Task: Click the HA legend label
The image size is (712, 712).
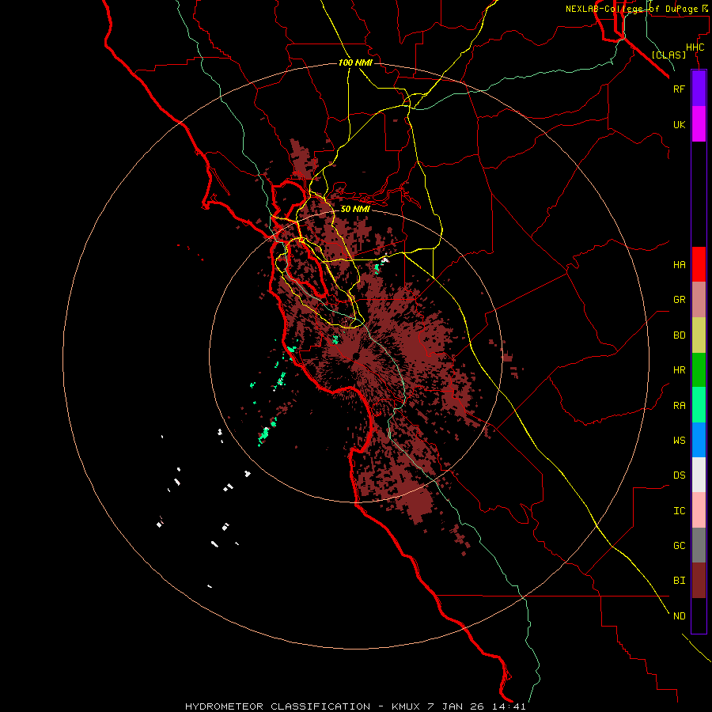Action: [679, 265]
